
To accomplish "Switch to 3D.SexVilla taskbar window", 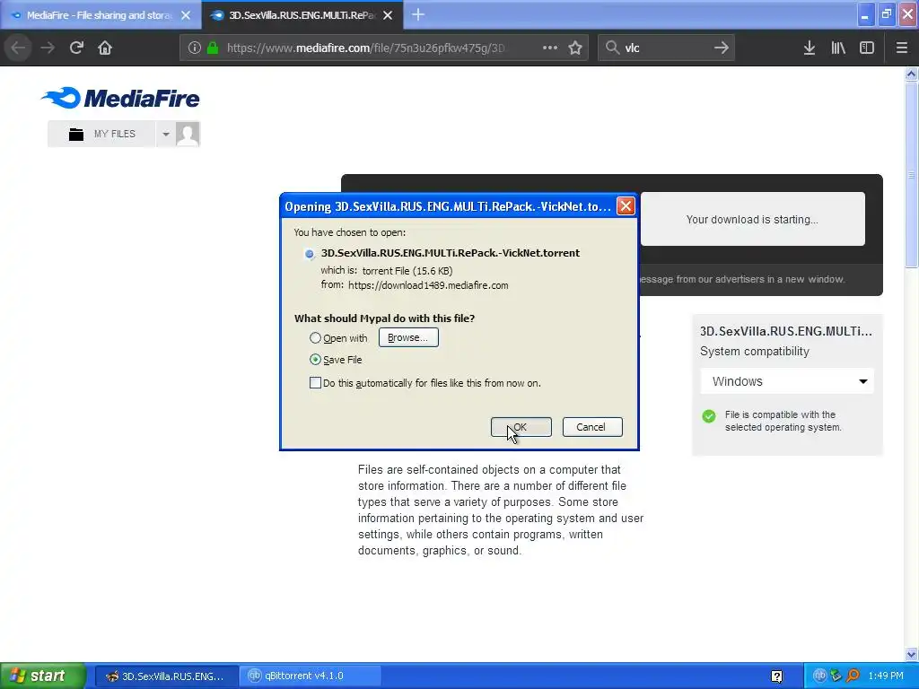I will pos(166,676).
